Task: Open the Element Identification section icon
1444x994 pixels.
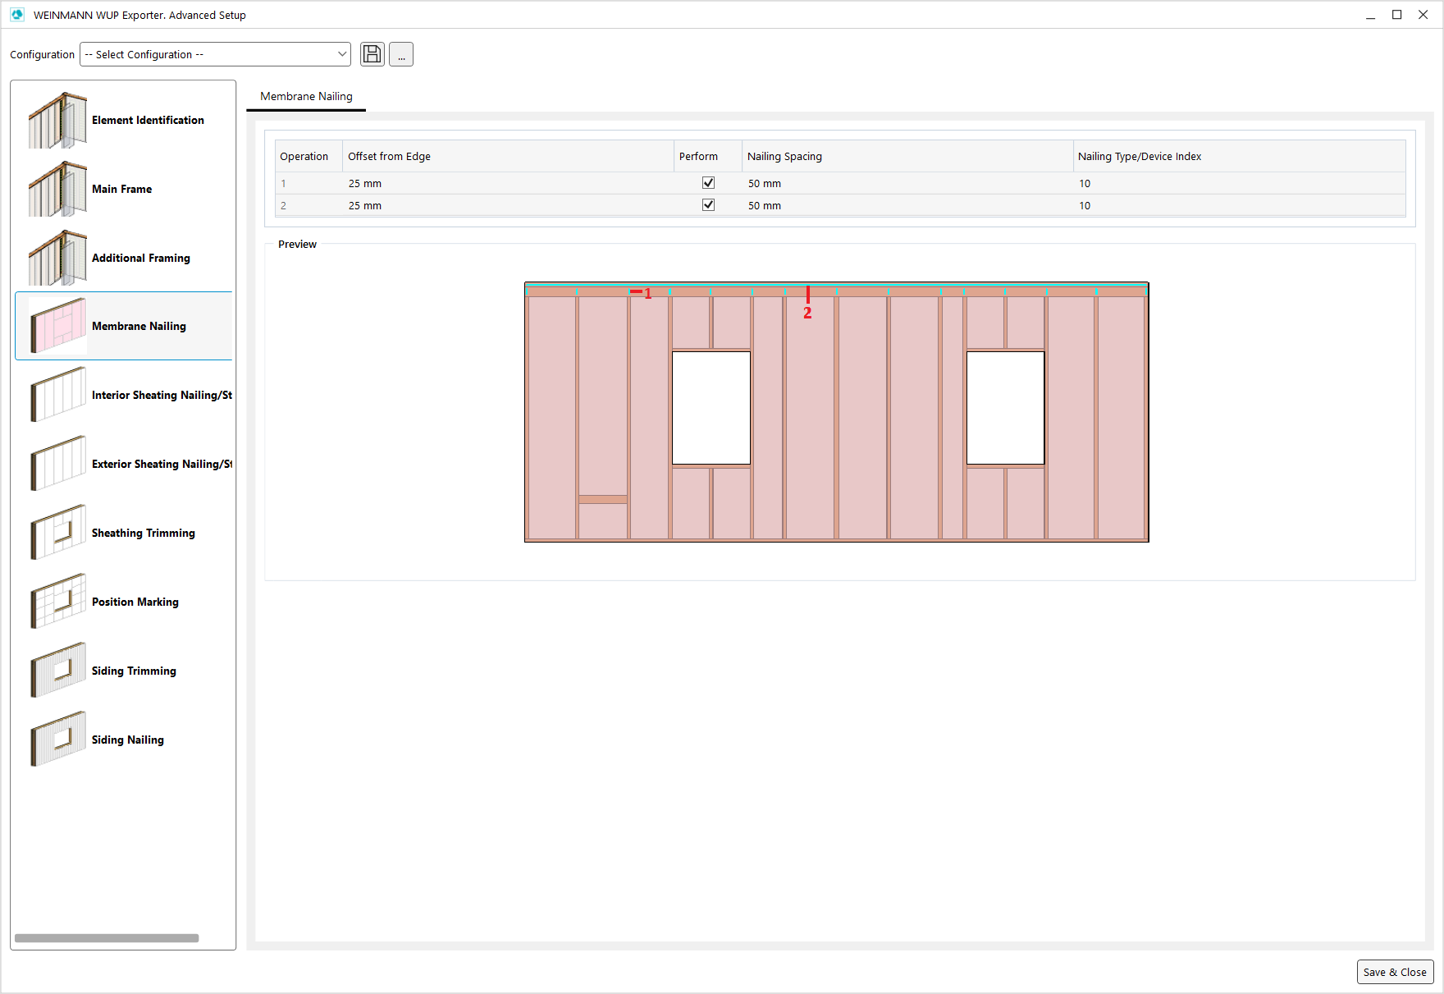Action: click(x=57, y=121)
